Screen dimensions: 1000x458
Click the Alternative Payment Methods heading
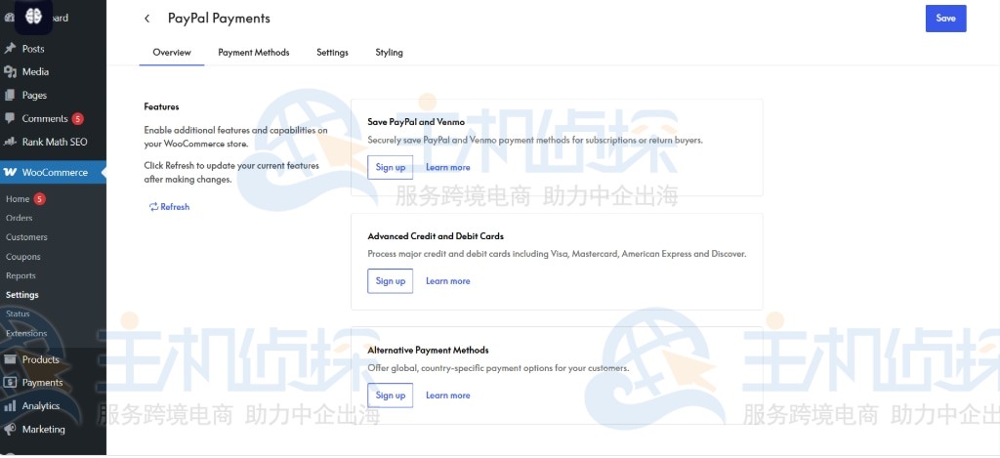(x=428, y=351)
